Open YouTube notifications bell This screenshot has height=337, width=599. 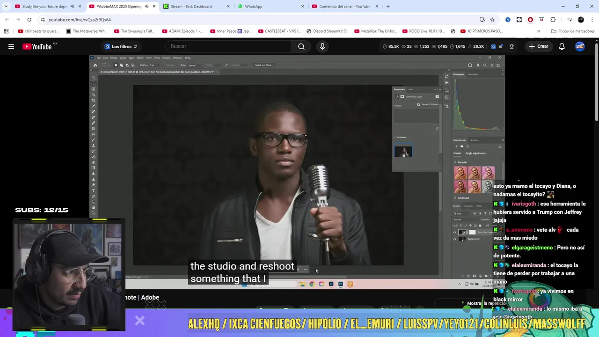562,46
